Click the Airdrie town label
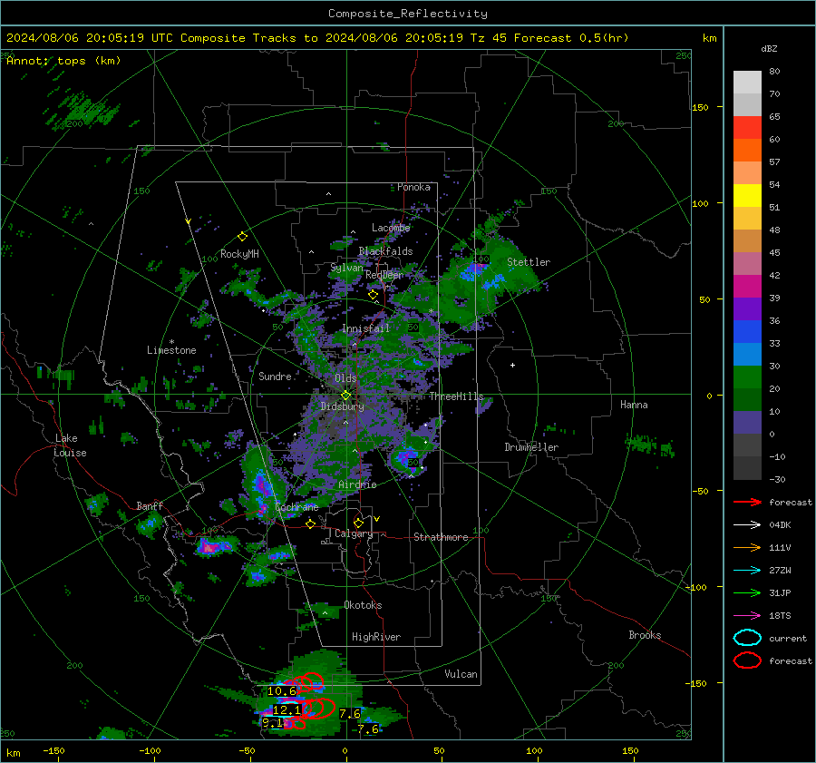 (x=357, y=484)
